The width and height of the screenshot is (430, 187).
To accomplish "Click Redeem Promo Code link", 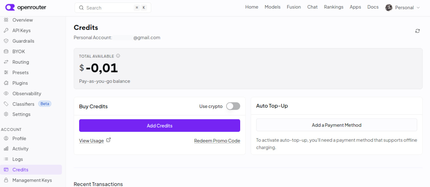I will (217, 141).
